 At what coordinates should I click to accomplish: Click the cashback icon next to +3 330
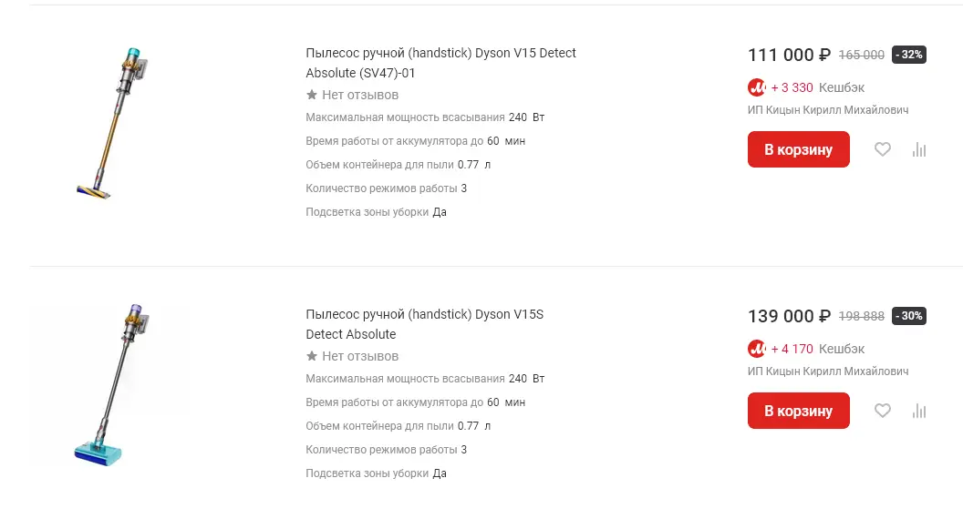[757, 87]
